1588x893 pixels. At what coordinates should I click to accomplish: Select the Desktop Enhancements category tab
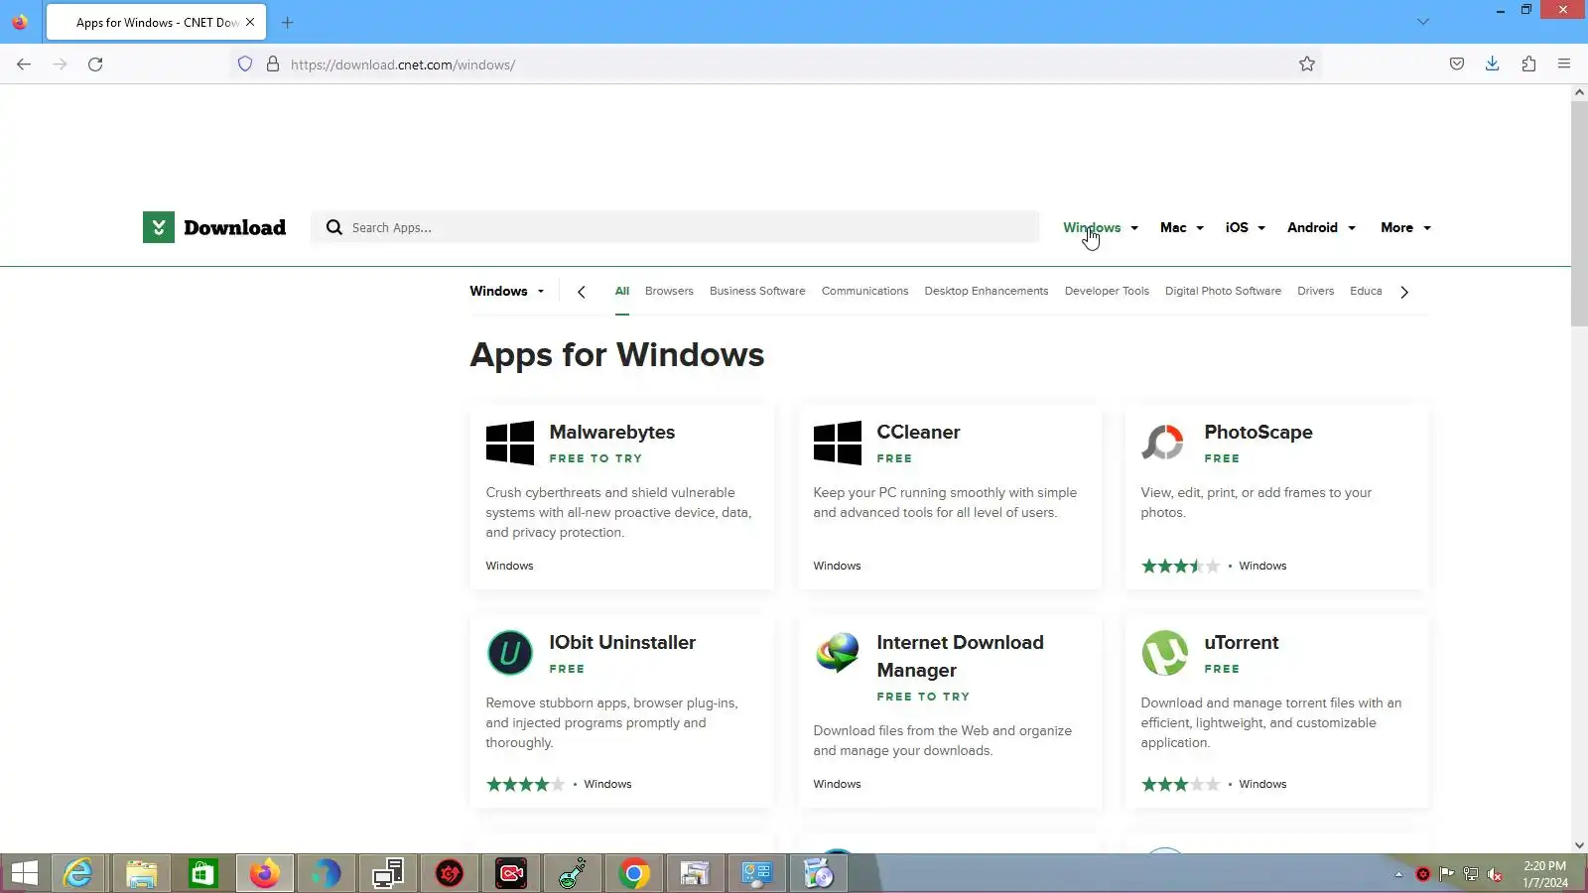click(x=987, y=291)
